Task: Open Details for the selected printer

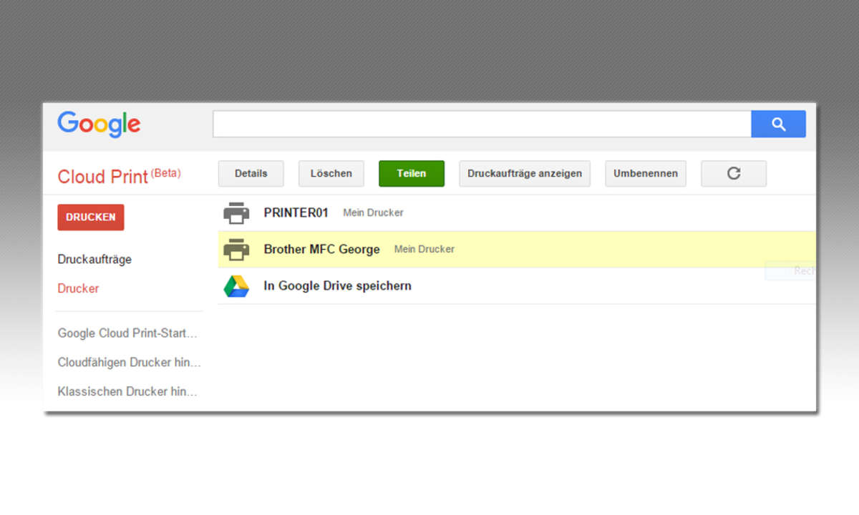Action: (251, 174)
